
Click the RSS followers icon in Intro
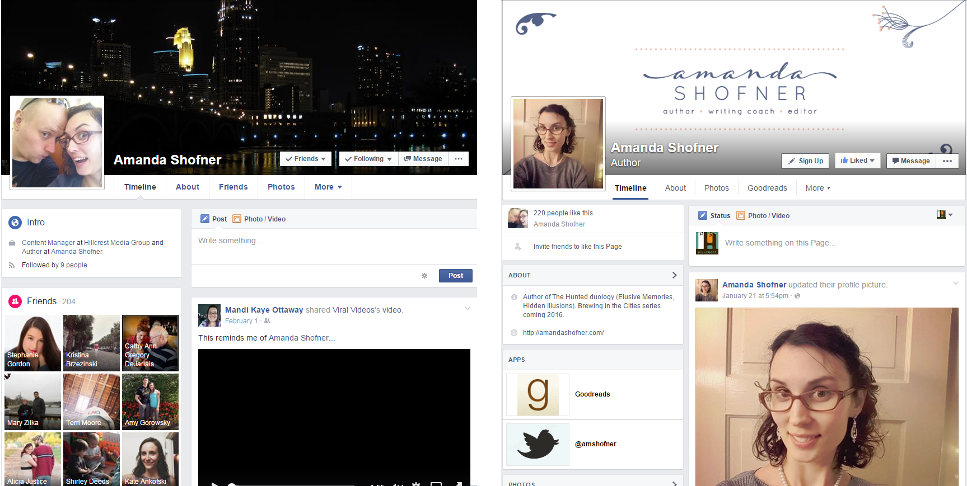pyautogui.click(x=12, y=265)
